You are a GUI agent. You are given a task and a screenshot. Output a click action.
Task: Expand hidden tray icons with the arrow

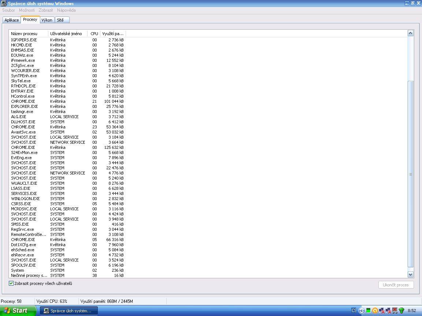[362, 311]
